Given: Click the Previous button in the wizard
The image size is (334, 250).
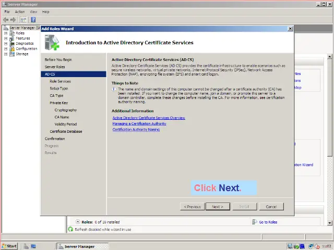Looking at the screenshot, I should pyautogui.click(x=193, y=207).
